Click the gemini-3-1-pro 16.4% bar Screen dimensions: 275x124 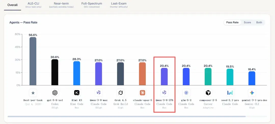(252, 78)
